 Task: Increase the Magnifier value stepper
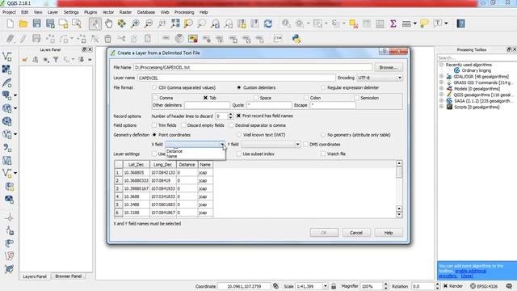coord(385,285)
